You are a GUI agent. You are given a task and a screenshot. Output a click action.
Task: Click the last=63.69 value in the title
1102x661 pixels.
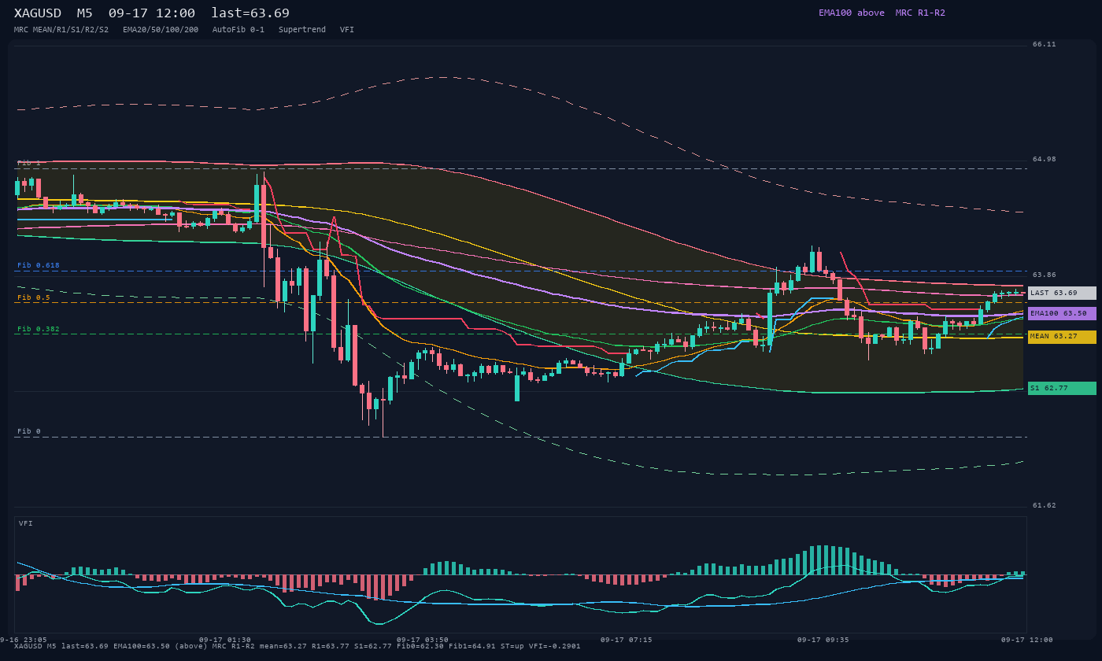pyautogui.click(x=250, y=13)
